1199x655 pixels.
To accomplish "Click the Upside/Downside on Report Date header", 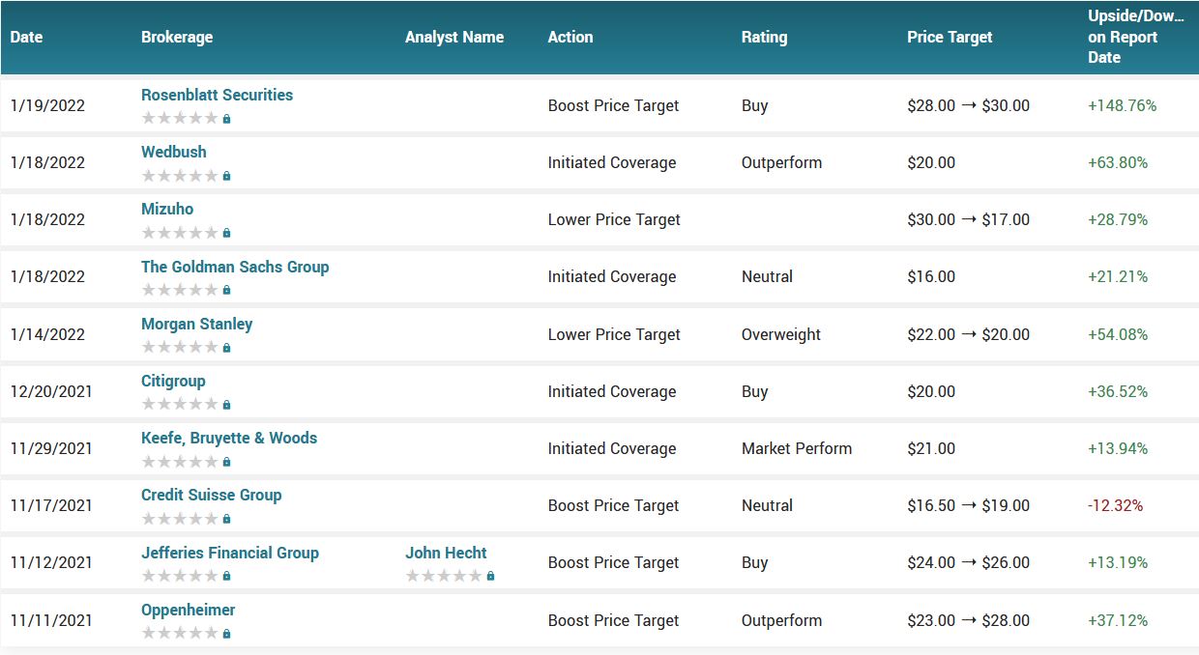I will click(1136, 37).
